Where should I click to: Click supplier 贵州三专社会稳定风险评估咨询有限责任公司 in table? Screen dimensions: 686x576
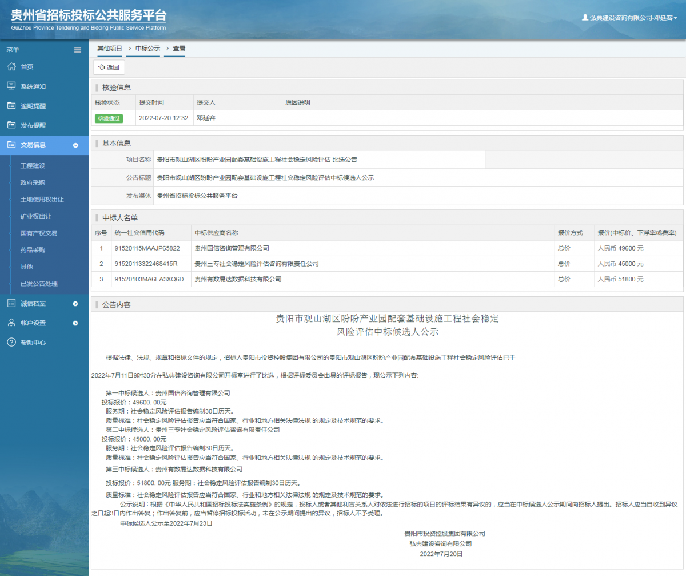point(257,264)
